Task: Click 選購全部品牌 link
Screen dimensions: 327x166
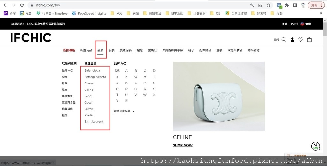Action: pyautogui.click(x=124, y=111)
